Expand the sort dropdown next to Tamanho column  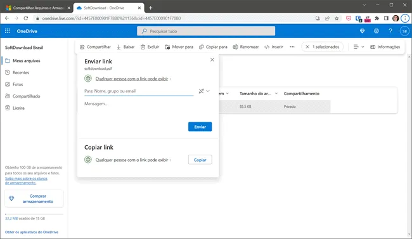tap(276, 94)
